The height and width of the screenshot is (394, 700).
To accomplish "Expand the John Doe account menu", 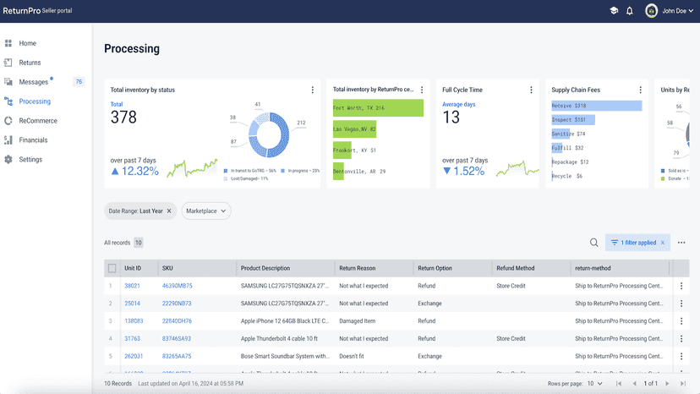I will 670,11.
